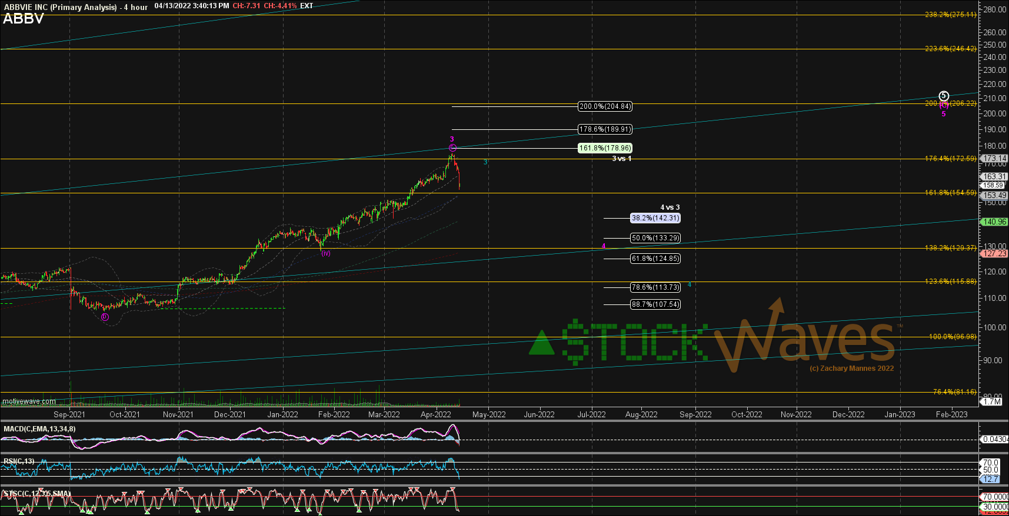Click the Nov-2021 time axis label

point(178,414)
